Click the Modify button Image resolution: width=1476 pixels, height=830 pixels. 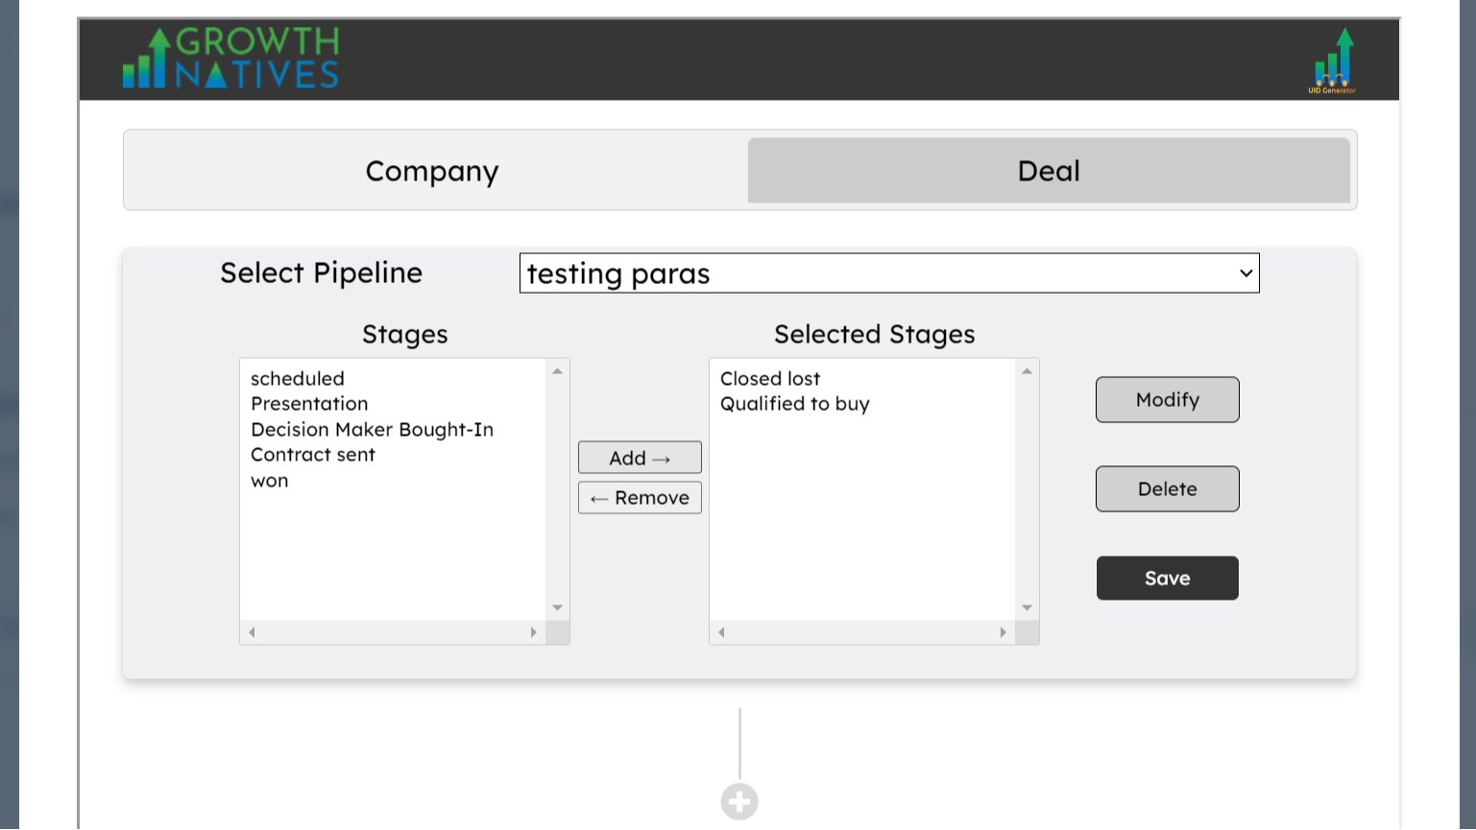pyautogui.click(x=1167, y=399)
